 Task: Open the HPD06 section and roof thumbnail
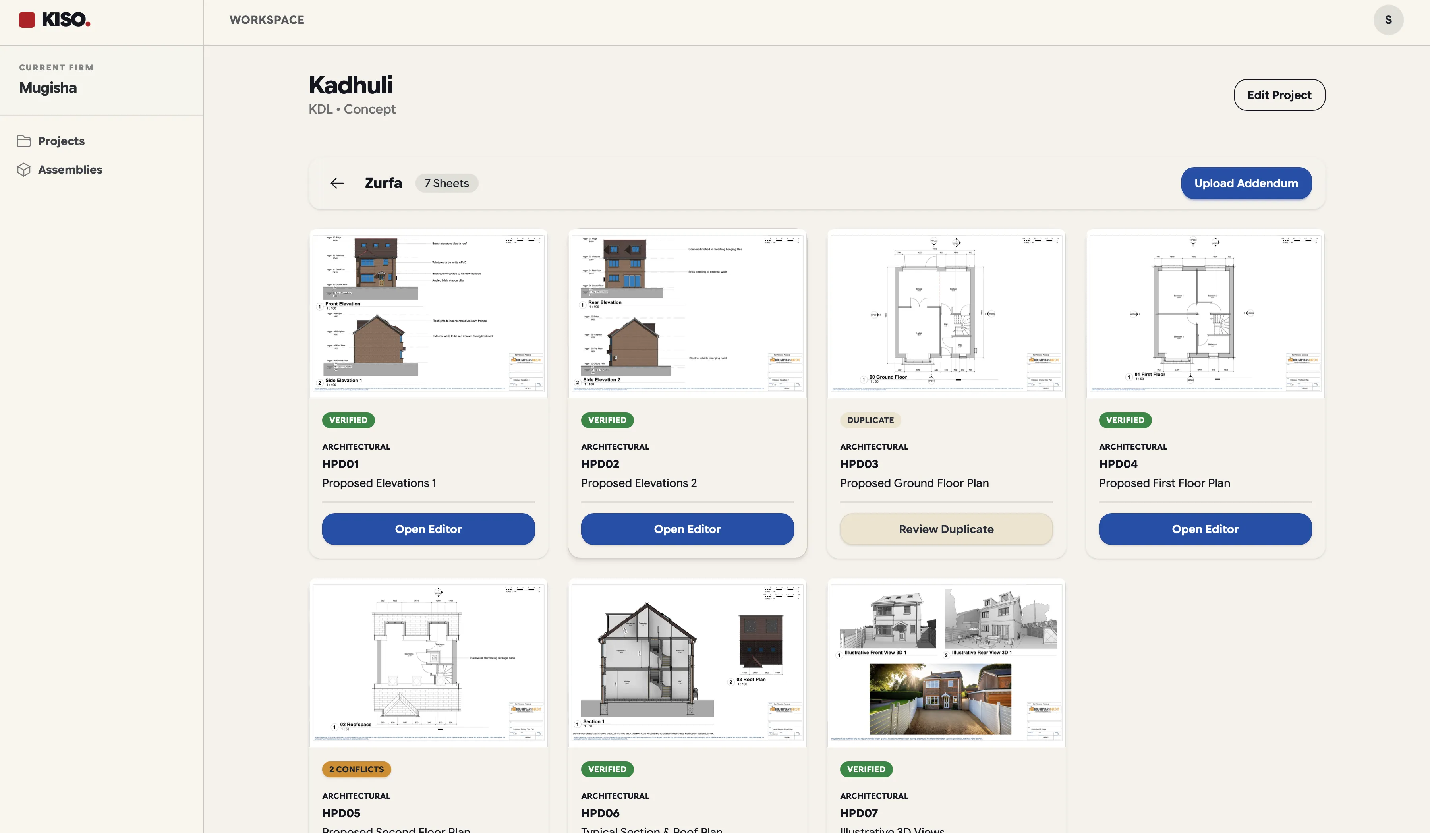[x=687, y=663]
